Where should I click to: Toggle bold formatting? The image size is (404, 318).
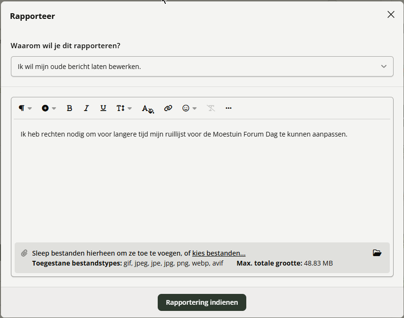point(69,108)
